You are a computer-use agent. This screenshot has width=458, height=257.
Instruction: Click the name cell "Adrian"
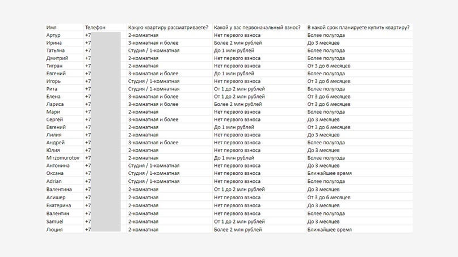[x=54, y=181]
